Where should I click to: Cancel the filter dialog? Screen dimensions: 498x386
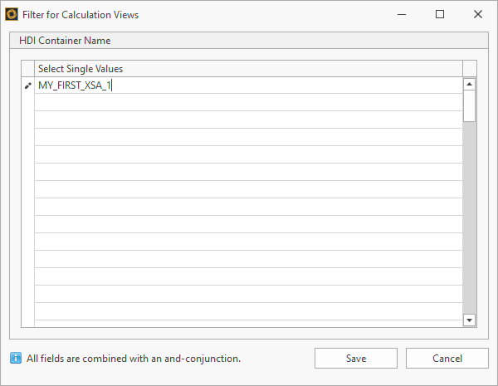coord(447,359)
